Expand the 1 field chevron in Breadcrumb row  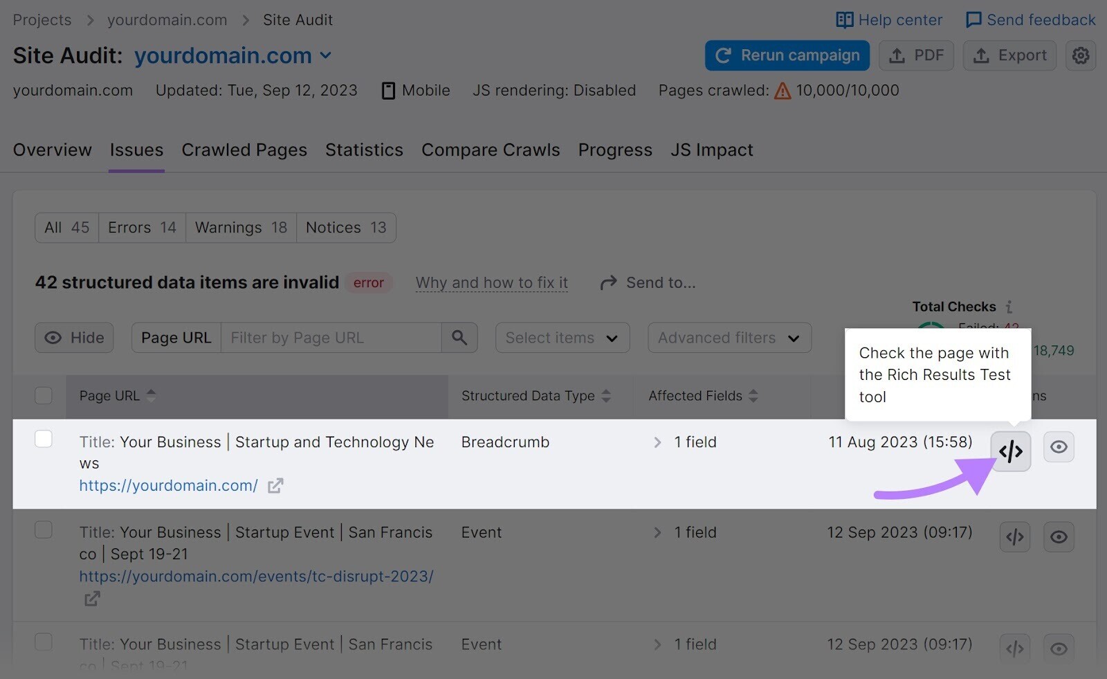click(x=657, y=442)
